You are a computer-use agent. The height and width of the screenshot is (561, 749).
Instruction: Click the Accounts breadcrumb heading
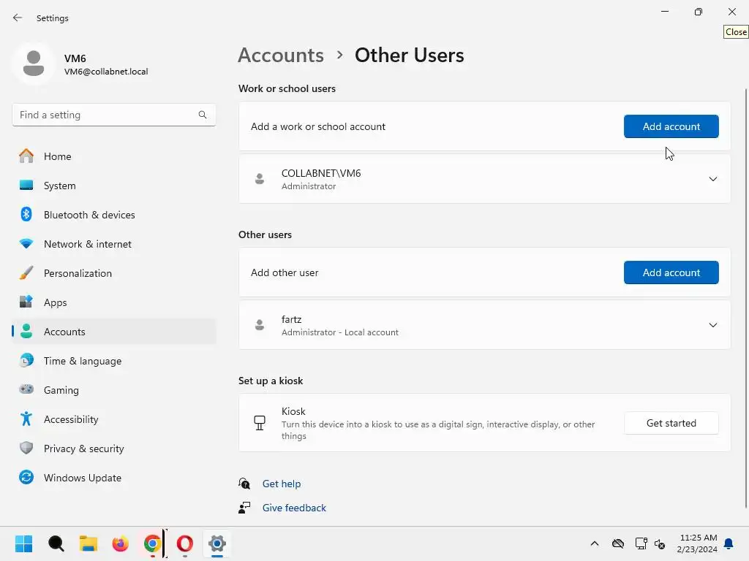point(281,56)
